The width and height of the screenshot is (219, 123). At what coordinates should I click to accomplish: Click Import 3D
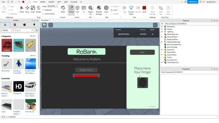(90, 10)
